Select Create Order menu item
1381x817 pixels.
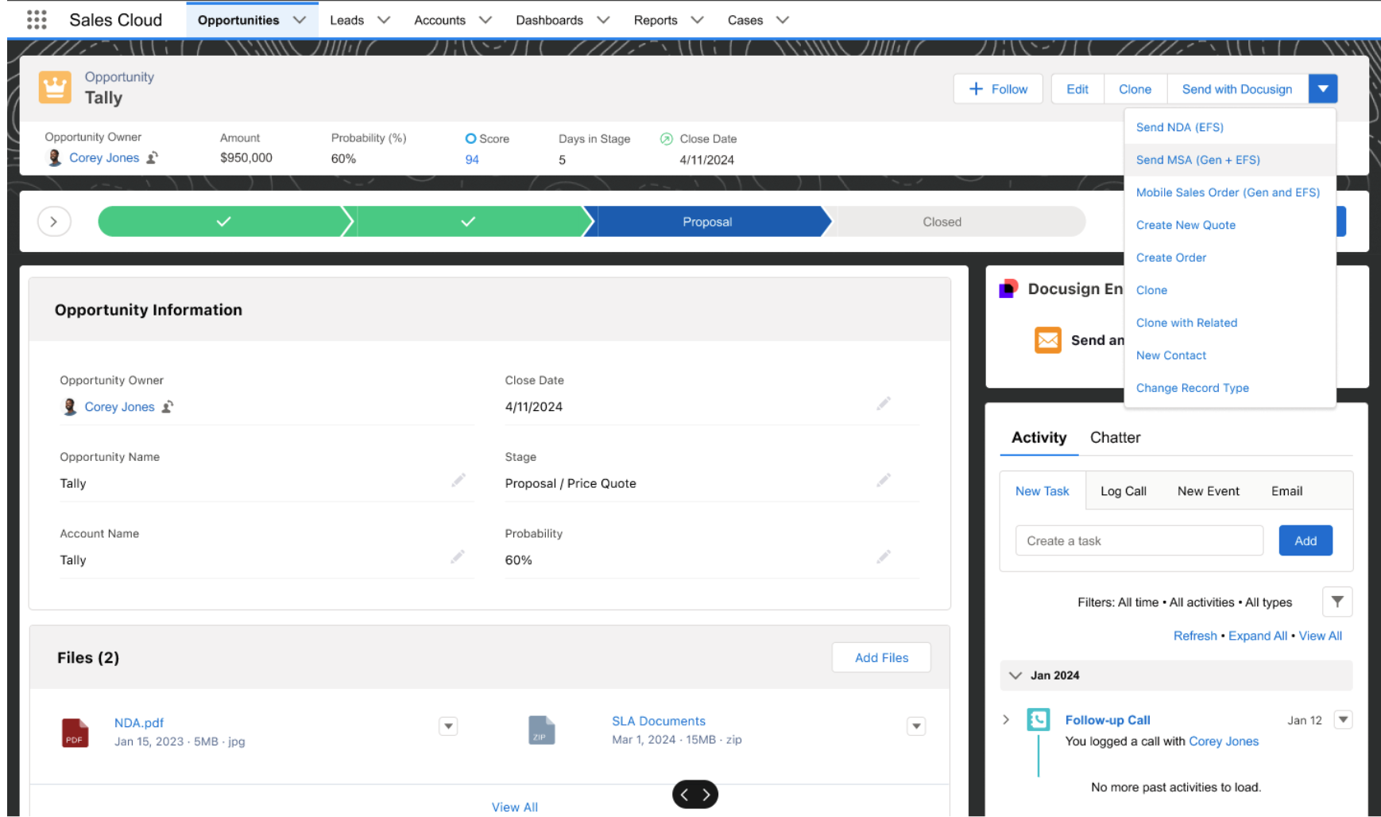coord(1230,257)
